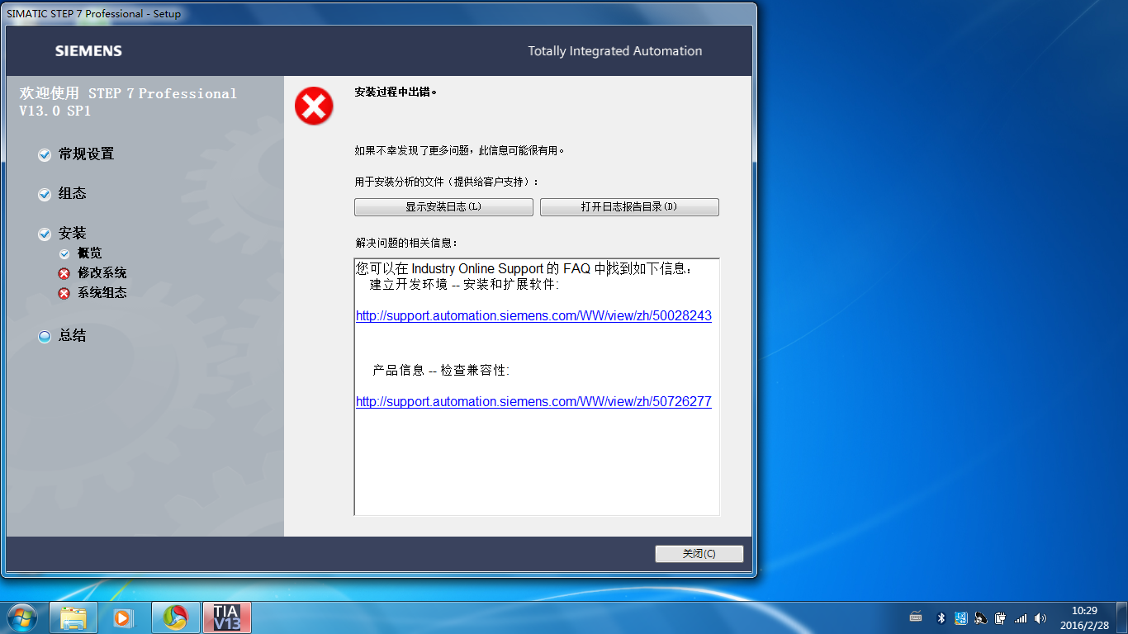
Task: Select 概览 sub-step in the sidebar
Action: (90, 253)
